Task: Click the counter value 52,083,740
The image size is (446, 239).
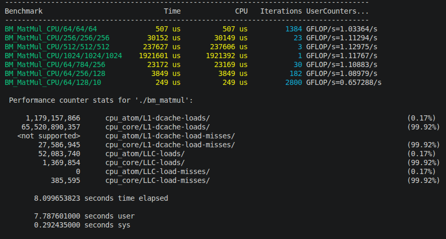Action: [59, 154]
